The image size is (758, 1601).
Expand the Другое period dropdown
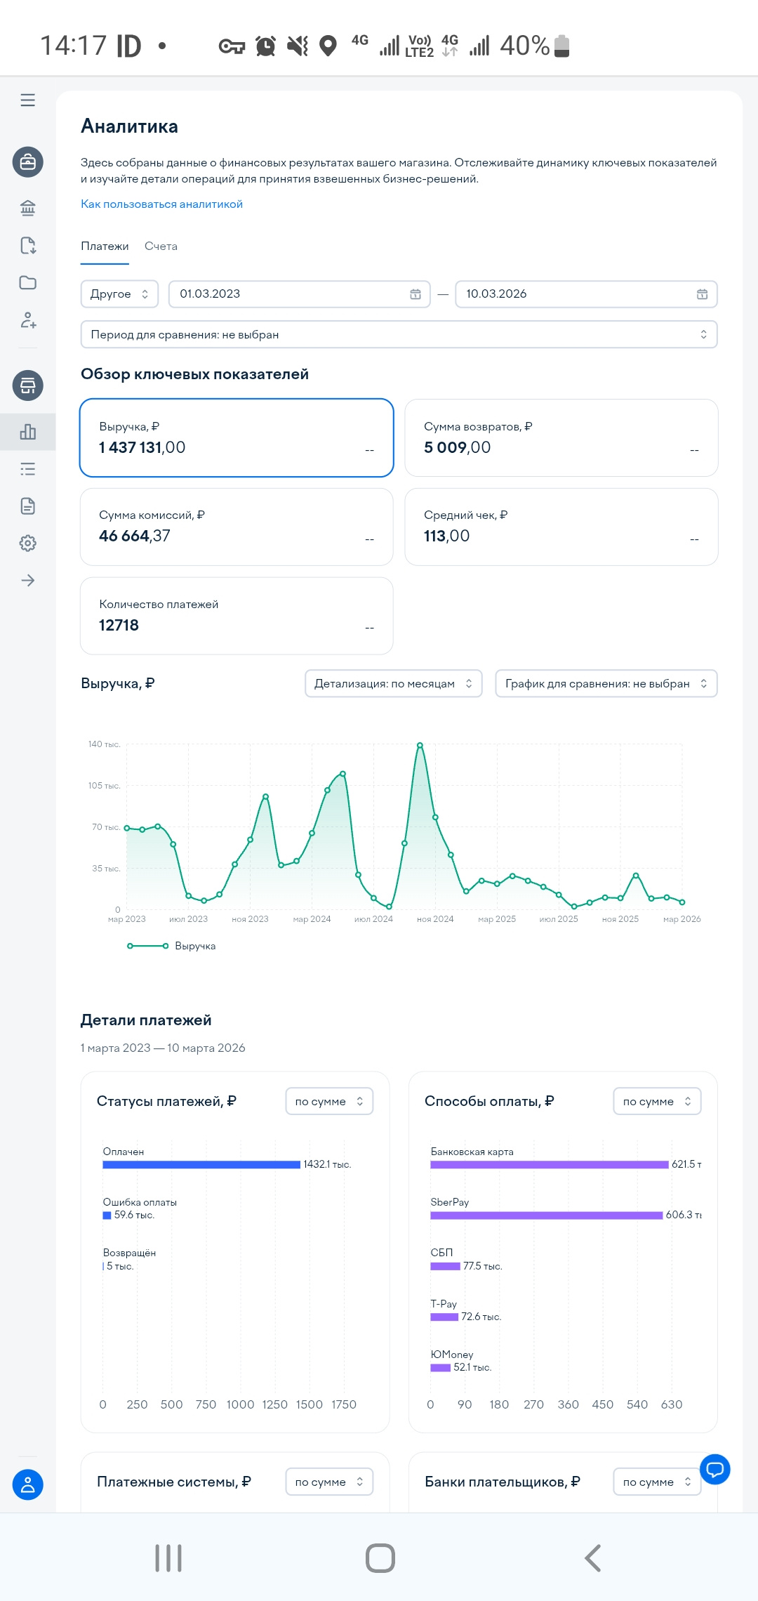119,294
